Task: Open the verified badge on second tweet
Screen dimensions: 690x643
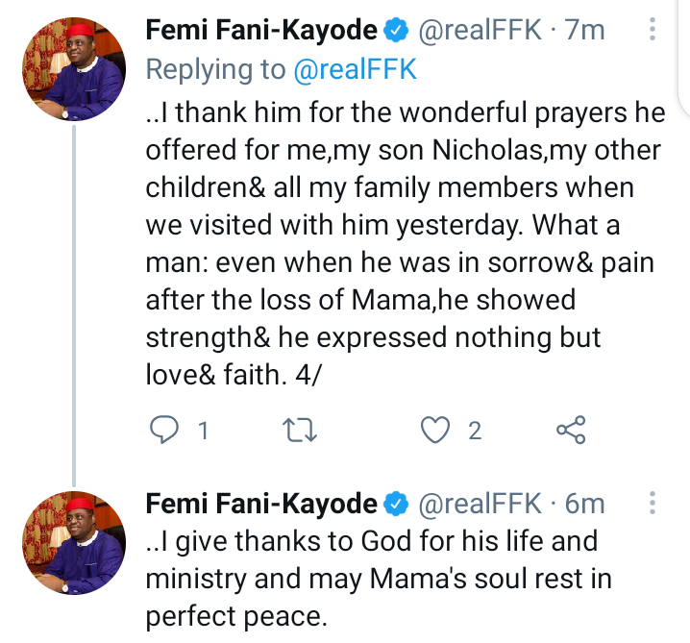Action: click(396, 504)
